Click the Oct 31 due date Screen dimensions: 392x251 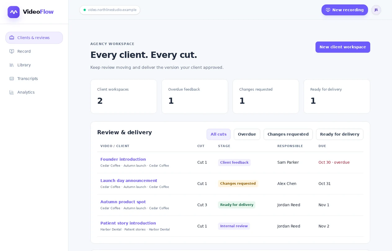coord(324,184)
